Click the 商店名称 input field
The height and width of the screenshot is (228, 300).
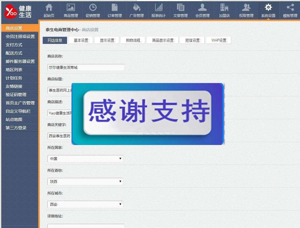86,67
